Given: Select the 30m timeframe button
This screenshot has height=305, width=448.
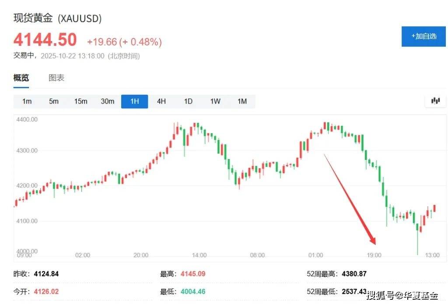Looking at the screenshot, I should pyautogui.click(x=108, y=101).
